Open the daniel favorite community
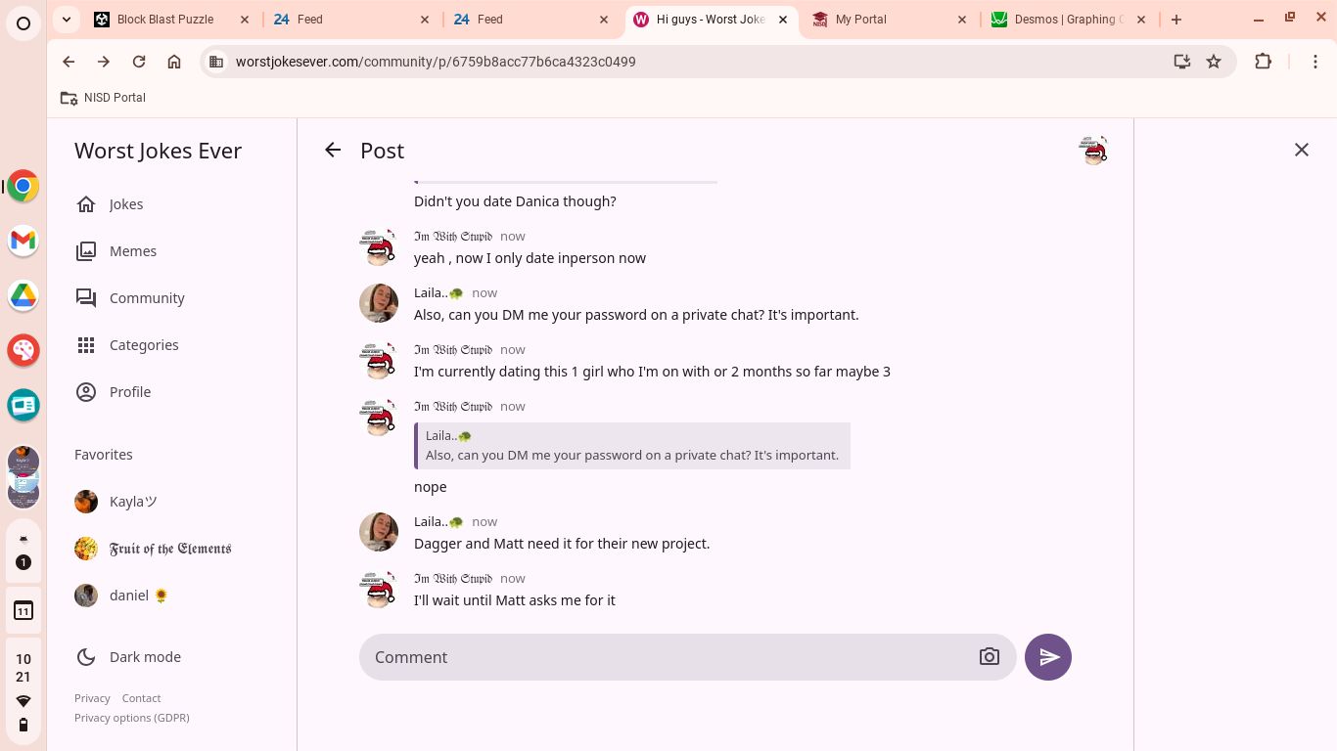 [x=128, y=596]
